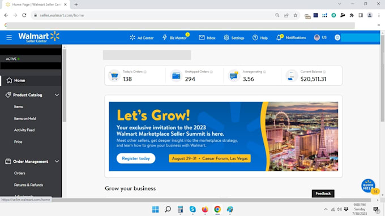Reload the page
The width and height of the screenshot is (385, 216).
[x=24, y=15]
